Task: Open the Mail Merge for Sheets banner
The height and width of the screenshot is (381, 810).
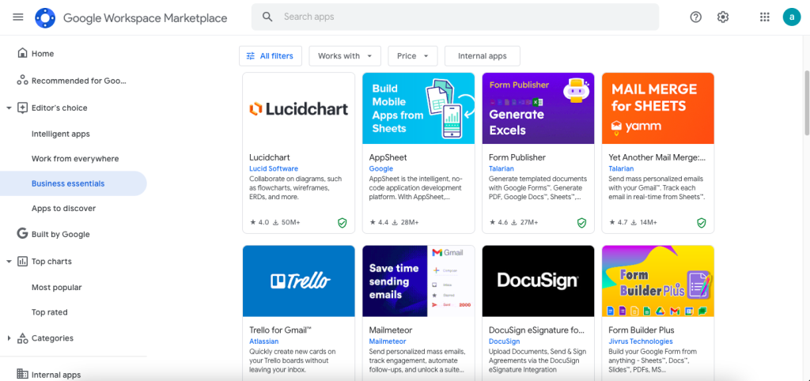Action: pyautogui.click(x=658, y=108)
